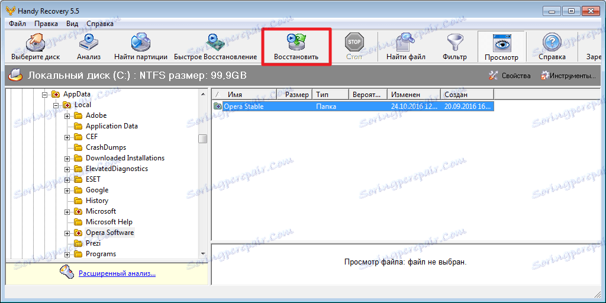Click the Adobe folder icon
Image resolution: width=606 pixels, height=303 pixels.
pyautogui.click(x=79, y=116)
